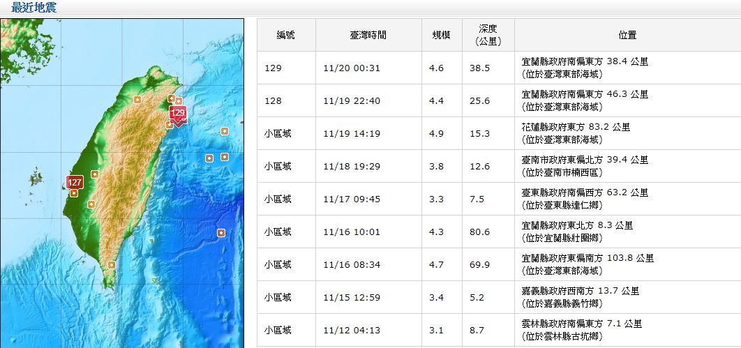This screenshot has height=348, width=741.
Task: Click 小區域 label in the 11/19 14:19 row
Action: (x=278, y=134)
